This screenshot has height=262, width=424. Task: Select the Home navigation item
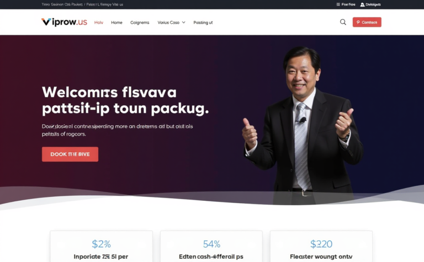(x=116, y=23)
